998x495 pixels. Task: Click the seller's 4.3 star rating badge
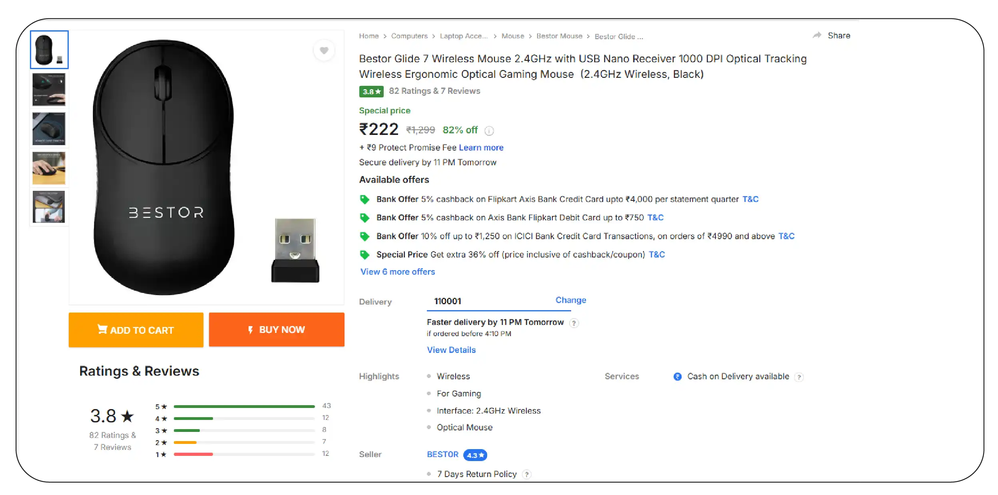(x=475, y=455)
